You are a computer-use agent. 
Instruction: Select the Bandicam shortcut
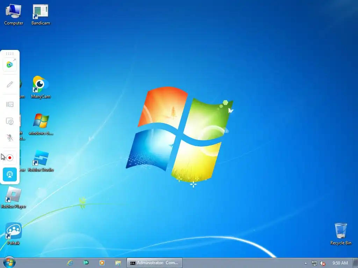41,15
